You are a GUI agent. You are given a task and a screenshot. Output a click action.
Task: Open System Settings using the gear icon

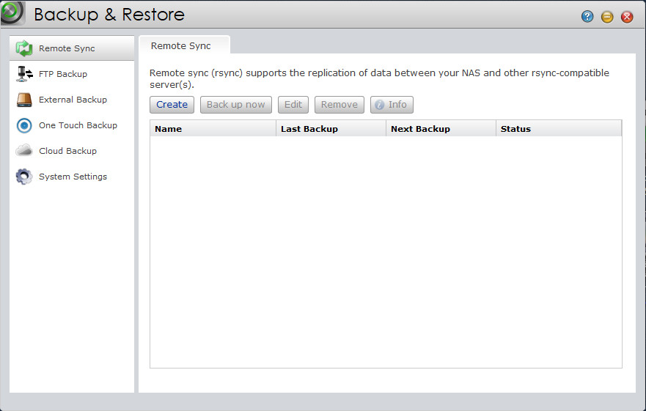24,177
